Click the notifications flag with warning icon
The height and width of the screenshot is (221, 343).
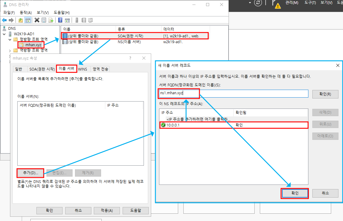pos(276,4)
